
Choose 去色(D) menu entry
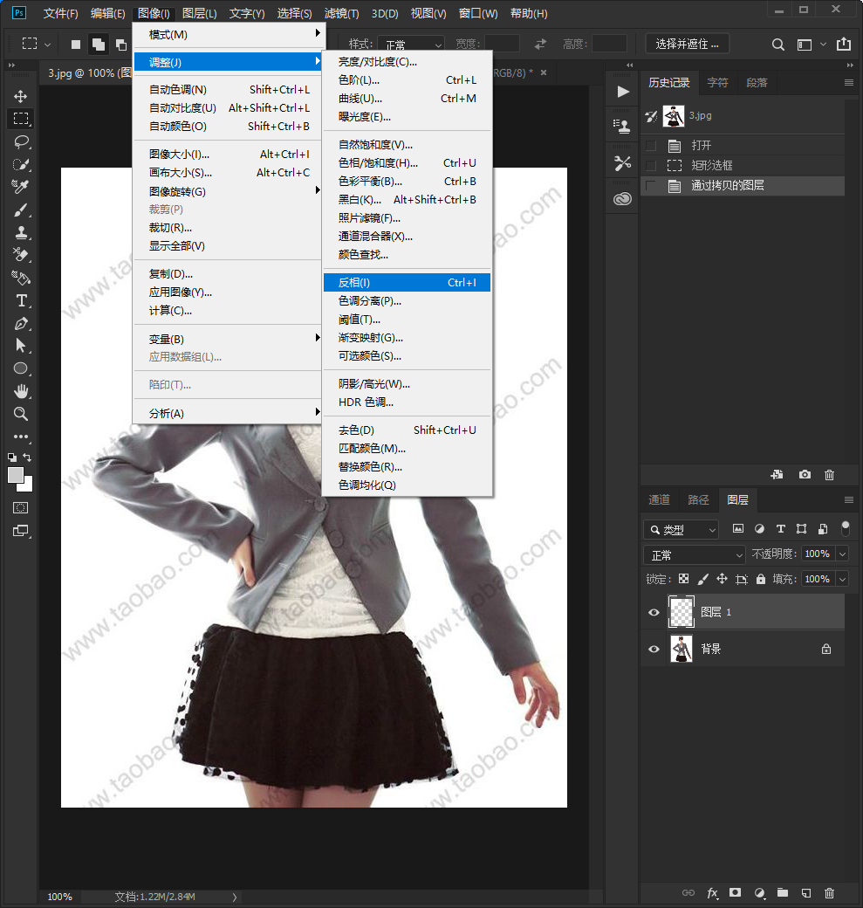(x=407, y=430)
